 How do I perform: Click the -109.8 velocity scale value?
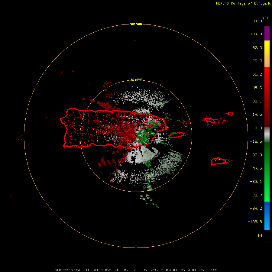(x=255, y=222)
